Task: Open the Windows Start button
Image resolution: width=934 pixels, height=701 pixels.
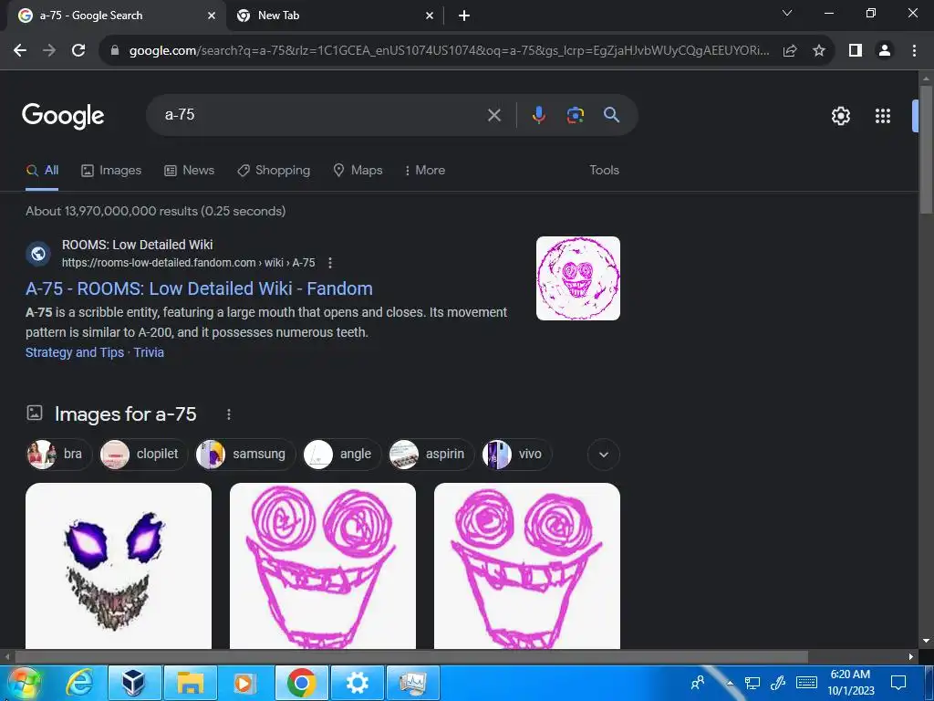Action: coord(24,683)
